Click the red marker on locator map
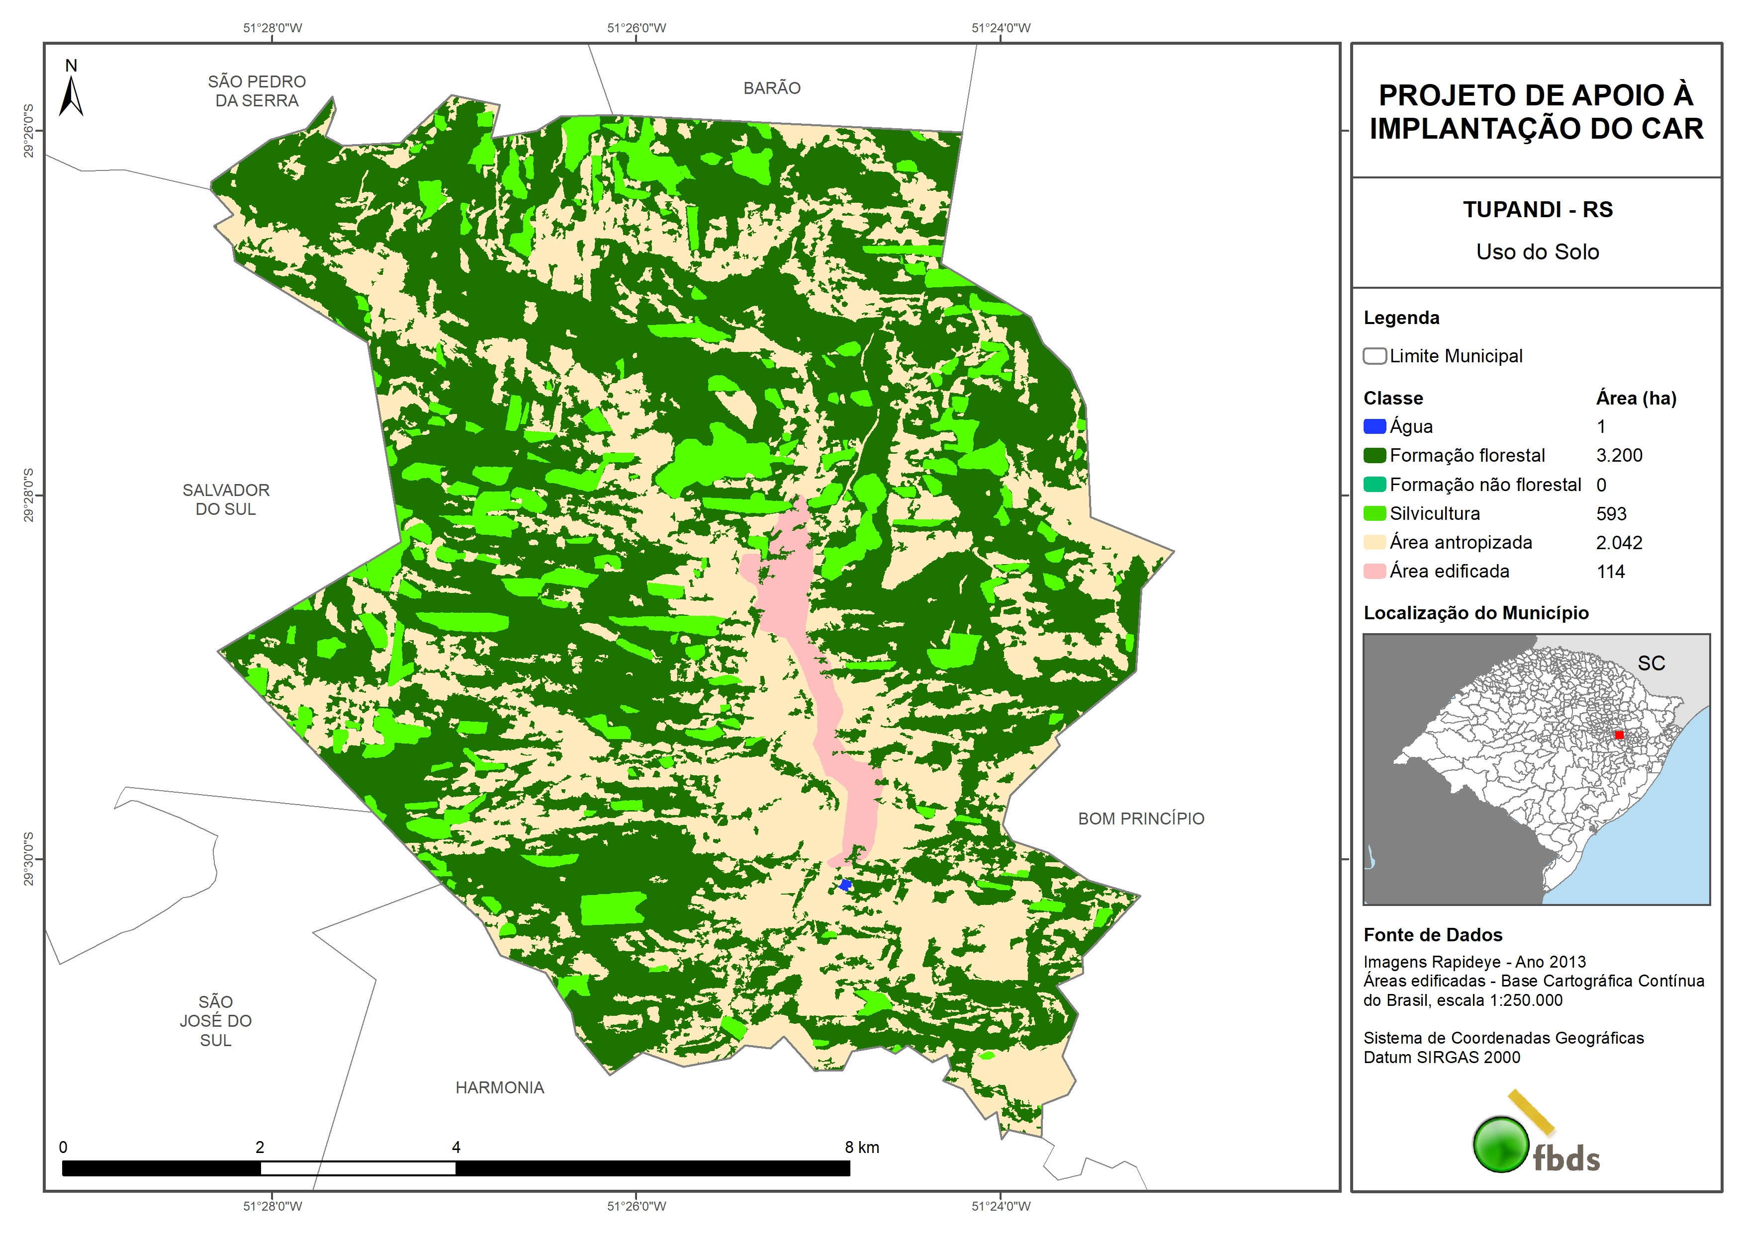Image resolution: width=1745 pixels, height=1233 pixels. click(x=1620, y=735)
